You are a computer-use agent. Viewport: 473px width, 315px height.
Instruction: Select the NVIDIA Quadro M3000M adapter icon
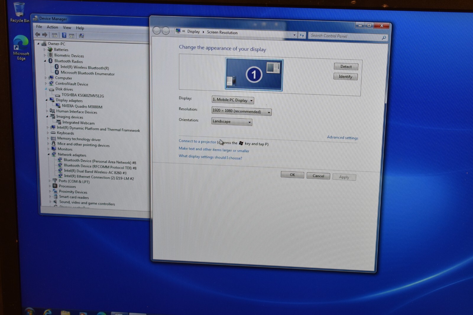pos(58,106)
